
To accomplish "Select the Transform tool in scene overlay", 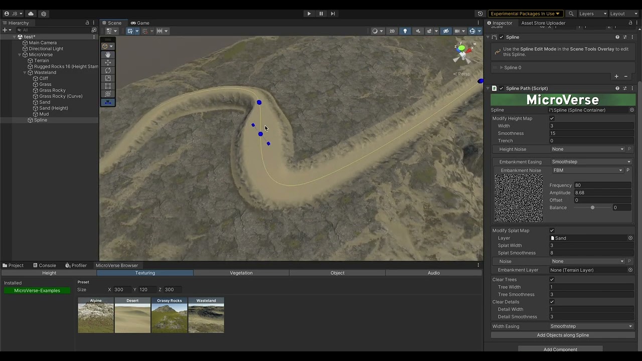I will coord(108,94).
